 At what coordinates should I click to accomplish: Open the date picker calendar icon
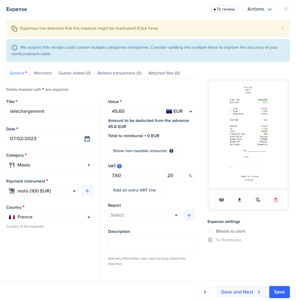pyautogui.click(x=87, y=139)
